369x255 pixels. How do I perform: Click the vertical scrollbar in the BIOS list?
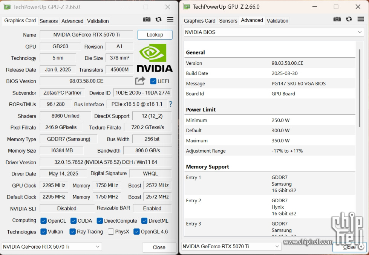359,88
